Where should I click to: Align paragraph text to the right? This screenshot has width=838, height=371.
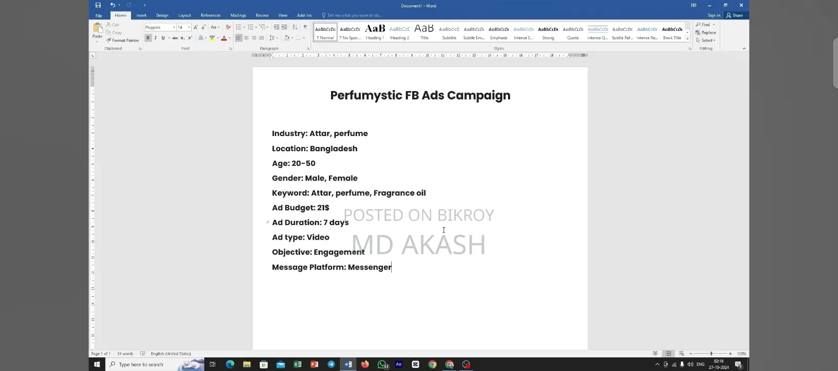tap(253, 38)
